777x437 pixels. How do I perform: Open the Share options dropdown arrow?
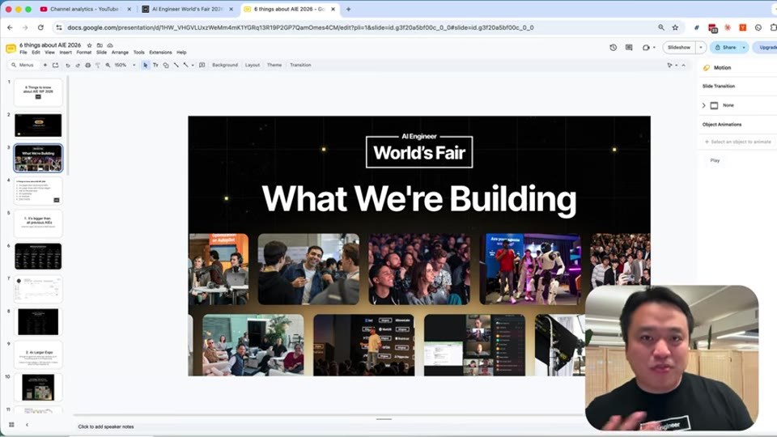click(x=744, y=48)
